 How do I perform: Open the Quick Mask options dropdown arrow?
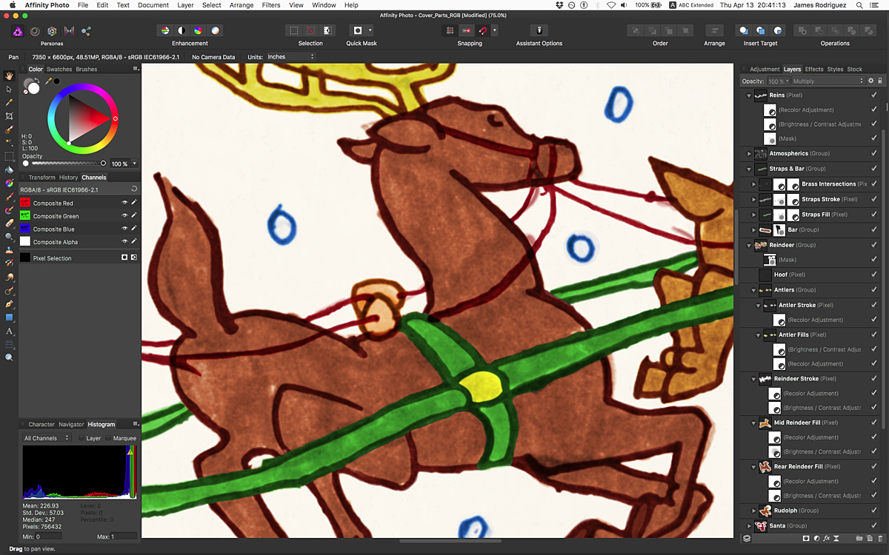370,31
